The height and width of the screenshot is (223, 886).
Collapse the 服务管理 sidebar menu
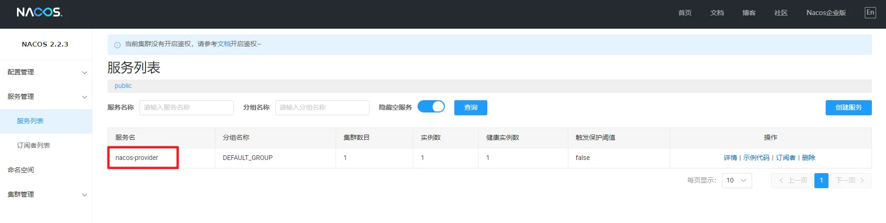pos(46,96)
